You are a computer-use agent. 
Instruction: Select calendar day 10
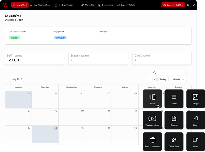[x=98, y=117]
